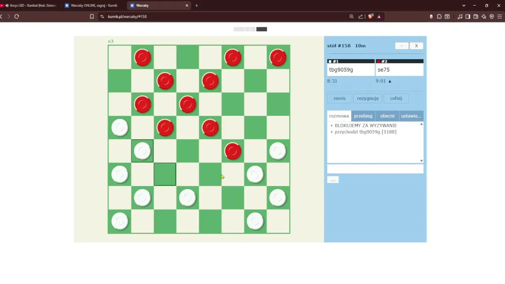
Task: Select the white piece on h4
Action: pyautogui.click(x=278, y=151)
